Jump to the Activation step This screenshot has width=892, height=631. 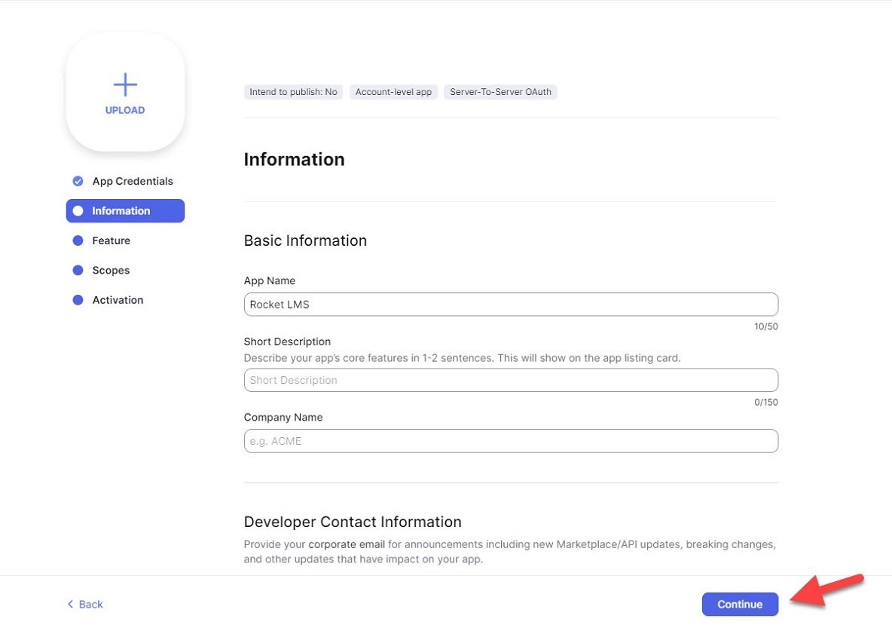pos(118,300)
